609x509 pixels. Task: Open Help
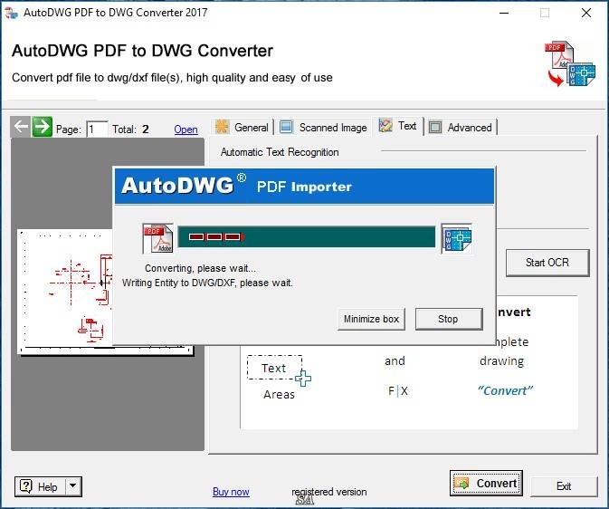[40, 486]
